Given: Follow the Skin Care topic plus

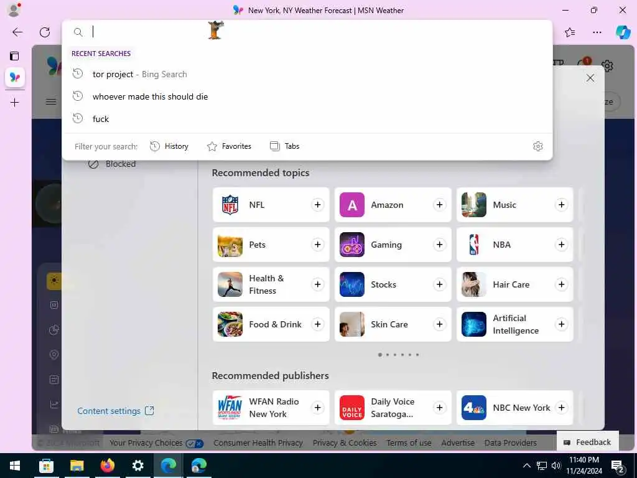Looking at the screenshot, I should pyautogui.click(x=440, y=324).
